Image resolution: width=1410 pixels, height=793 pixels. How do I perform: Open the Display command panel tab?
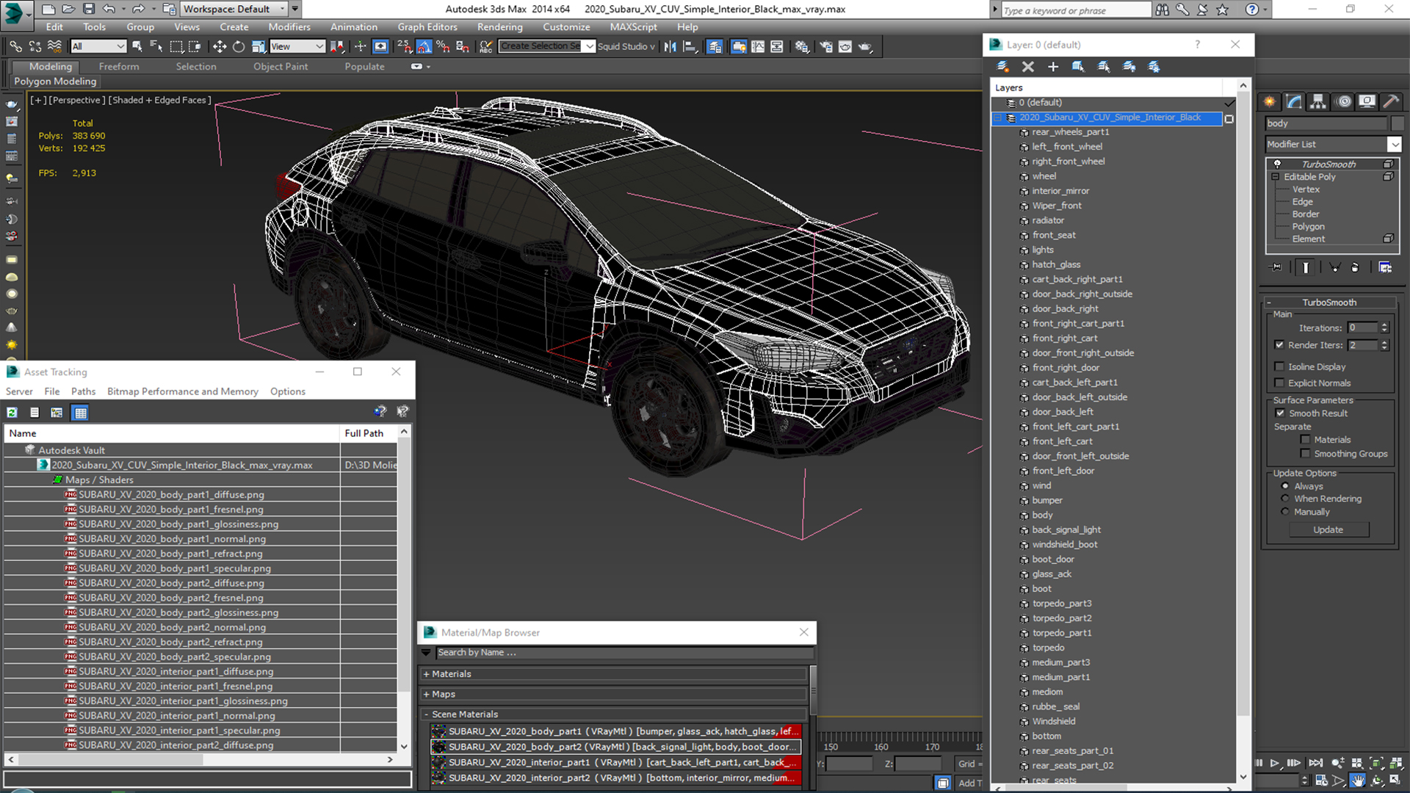tap(1367, 101)
